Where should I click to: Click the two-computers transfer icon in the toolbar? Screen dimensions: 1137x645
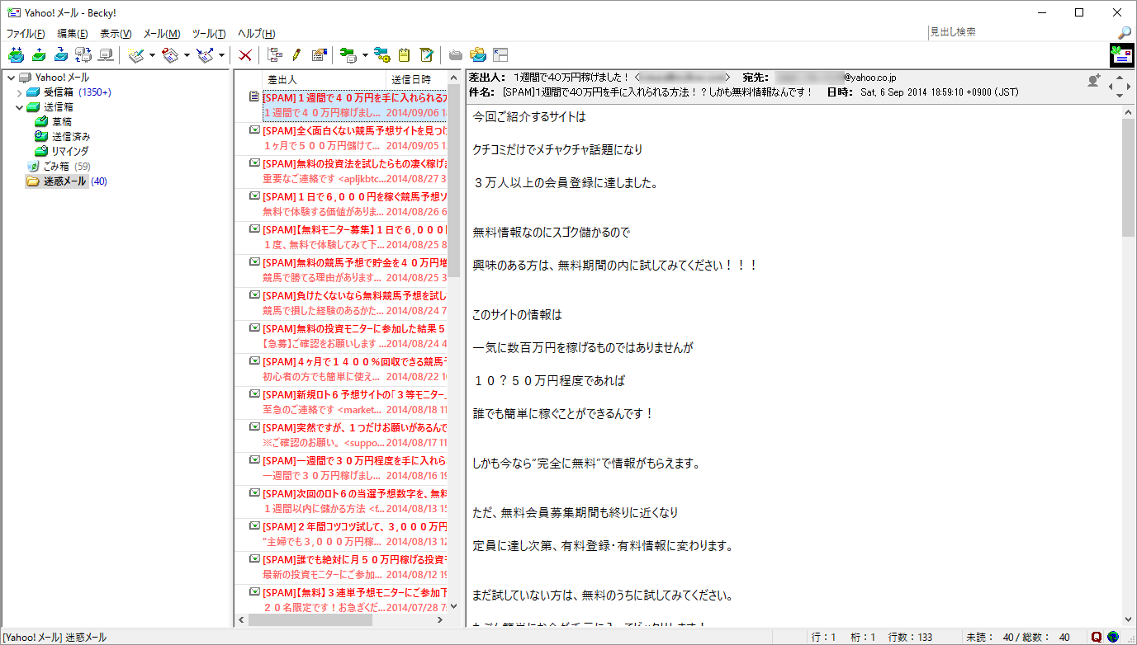point(83,55)
